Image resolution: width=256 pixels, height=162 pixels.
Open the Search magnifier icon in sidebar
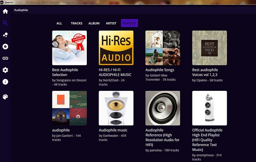tap(5, 23)
